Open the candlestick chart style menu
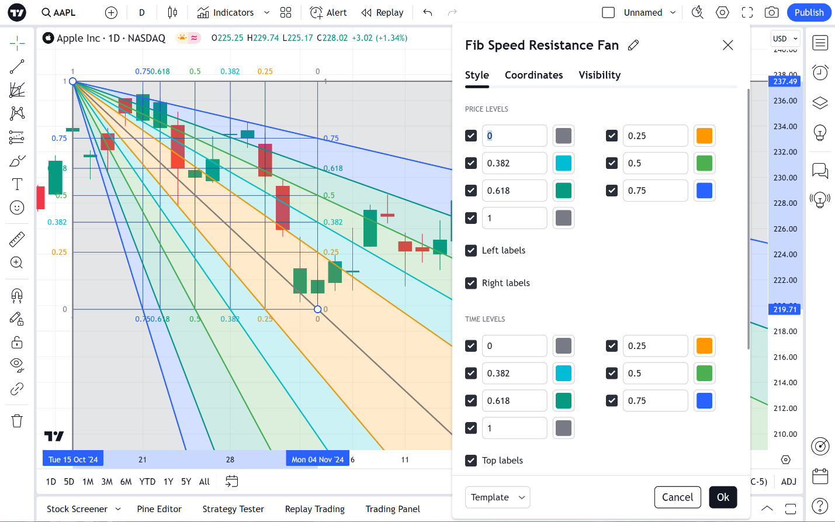This screenshot has height=522, width=835. click(x=172, y=12)
